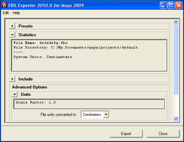Click the Advanced Options heading
Screen dimensions: 184x142
pos(29,87)
